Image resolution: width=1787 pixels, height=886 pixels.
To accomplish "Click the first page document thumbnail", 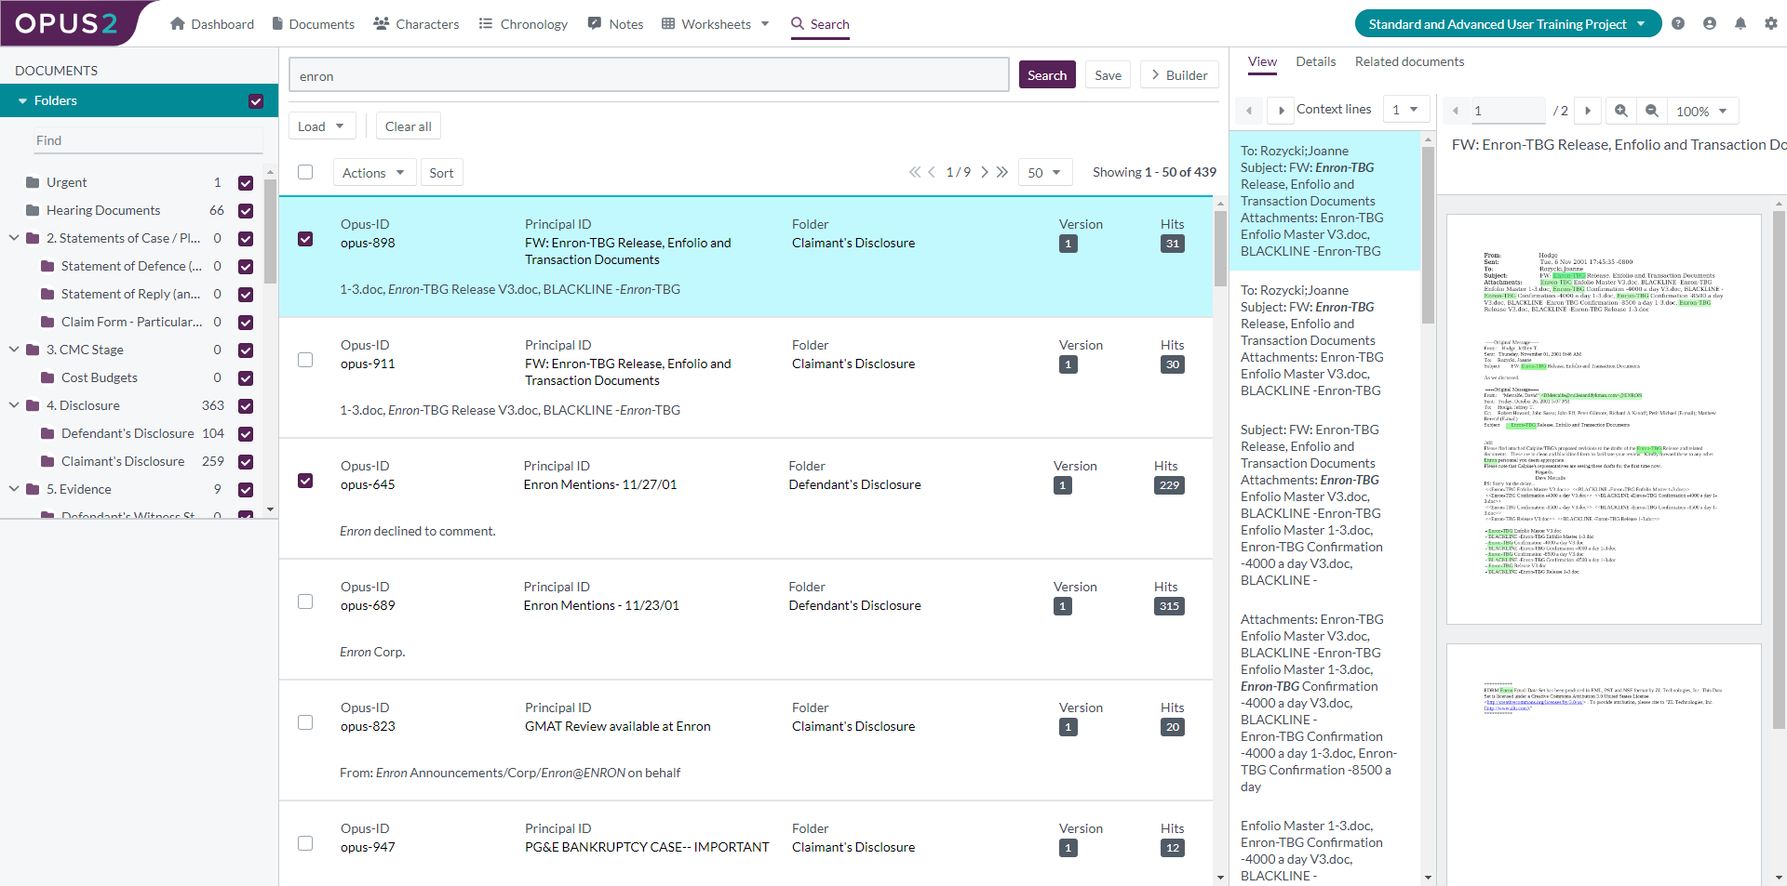I will [x=1604, y=419].
